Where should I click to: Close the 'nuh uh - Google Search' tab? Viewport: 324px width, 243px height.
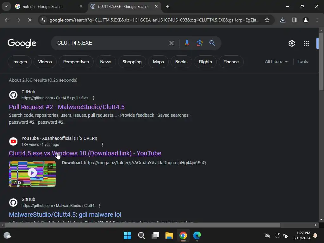pos(81,6)
